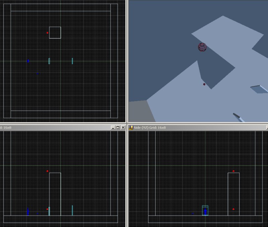This screenshot has height=227, width=268.
Task: Click the gray floor corner in 3D view
Action: click(141, 111)
